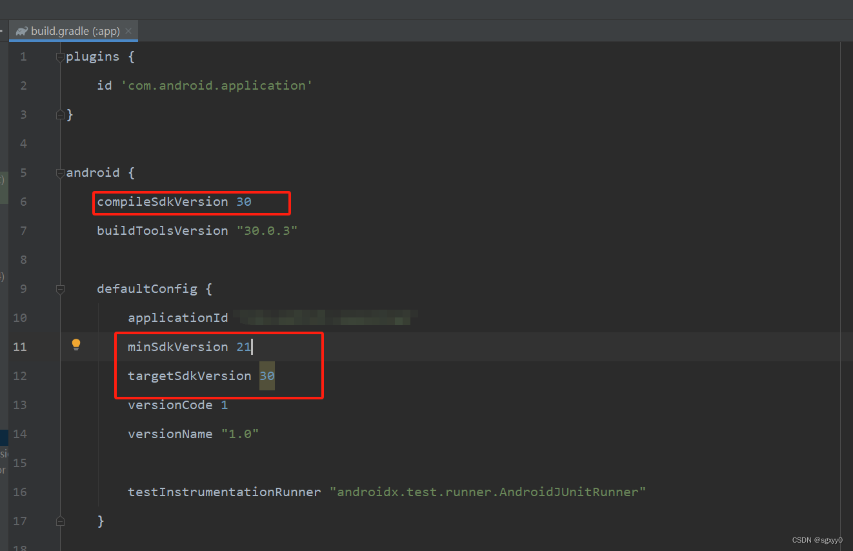
Task: Close the build.gradle (:app) tab
Action: click(x=128, y=30)
